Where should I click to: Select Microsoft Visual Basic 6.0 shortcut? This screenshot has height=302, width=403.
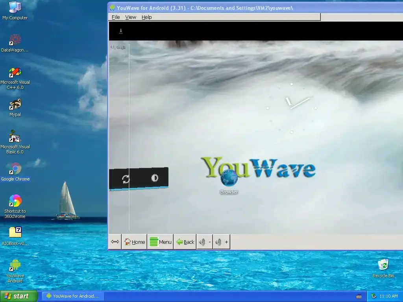15,142
